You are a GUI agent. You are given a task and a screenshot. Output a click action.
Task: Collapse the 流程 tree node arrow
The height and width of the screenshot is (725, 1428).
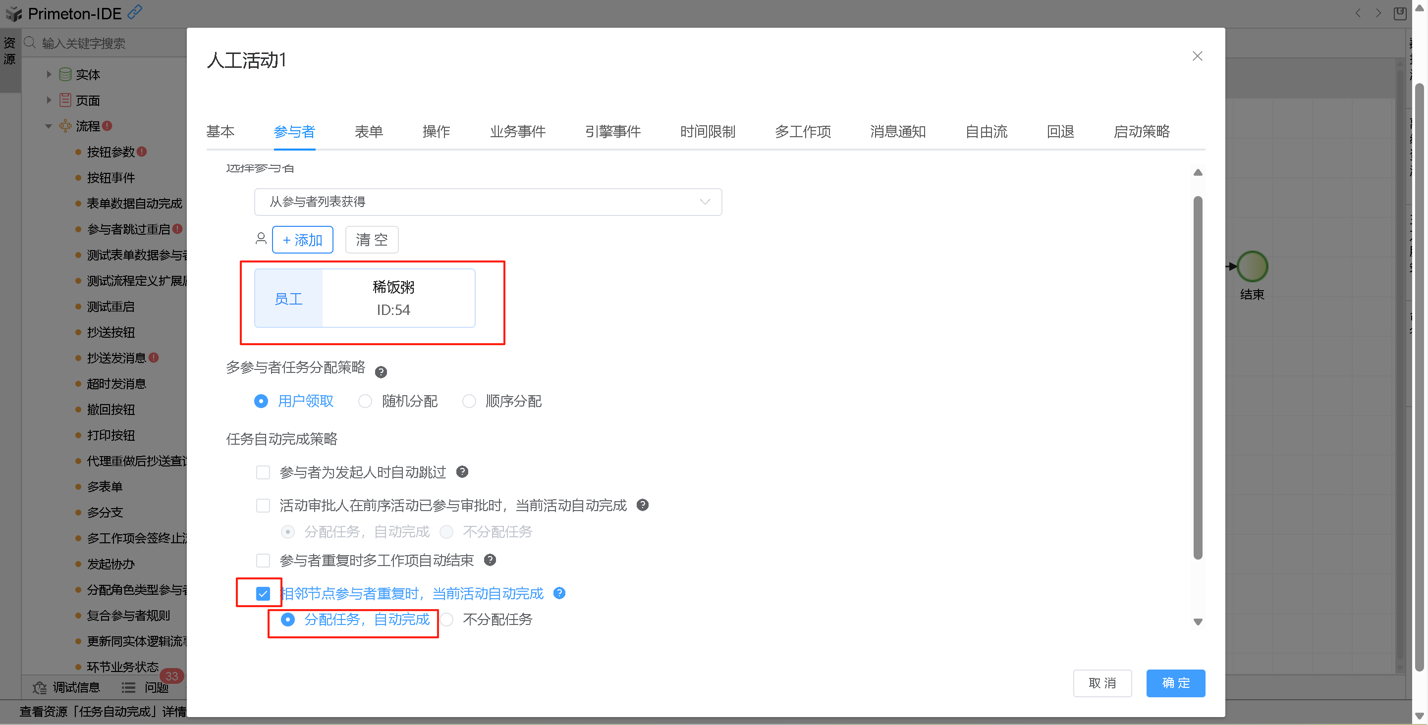[49, 126]
